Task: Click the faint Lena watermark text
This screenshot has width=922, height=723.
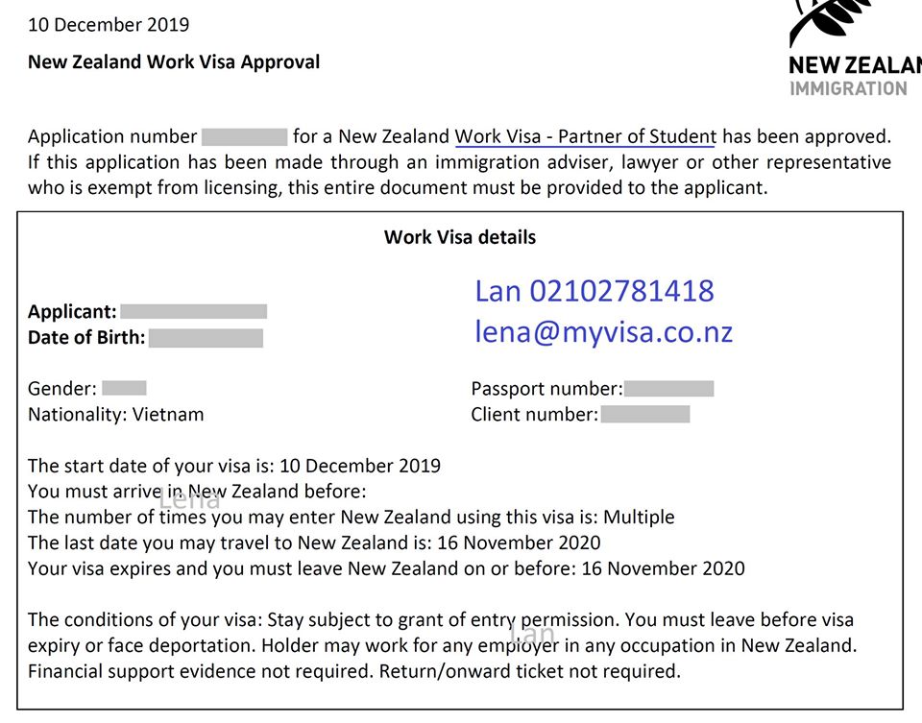Action: (x=190, y=500)
